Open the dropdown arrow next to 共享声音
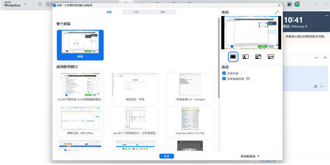The height and width of the screenshot is (165, 330). tap(242, 73)
